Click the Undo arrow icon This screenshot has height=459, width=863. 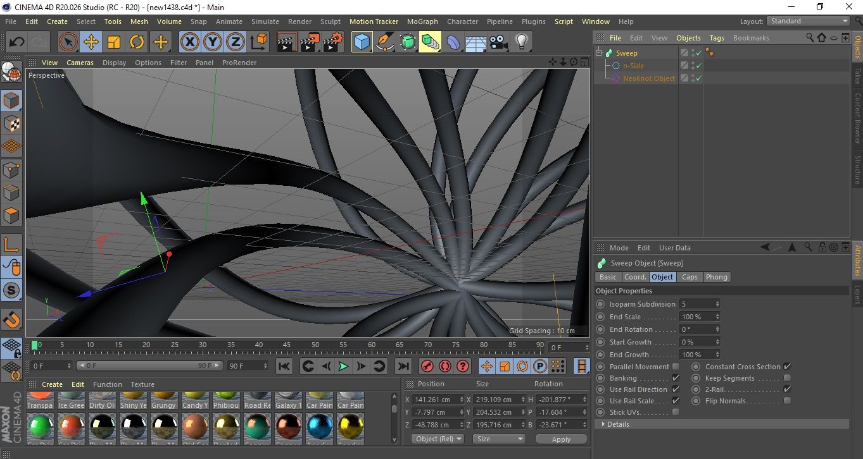tap(17, 42)
